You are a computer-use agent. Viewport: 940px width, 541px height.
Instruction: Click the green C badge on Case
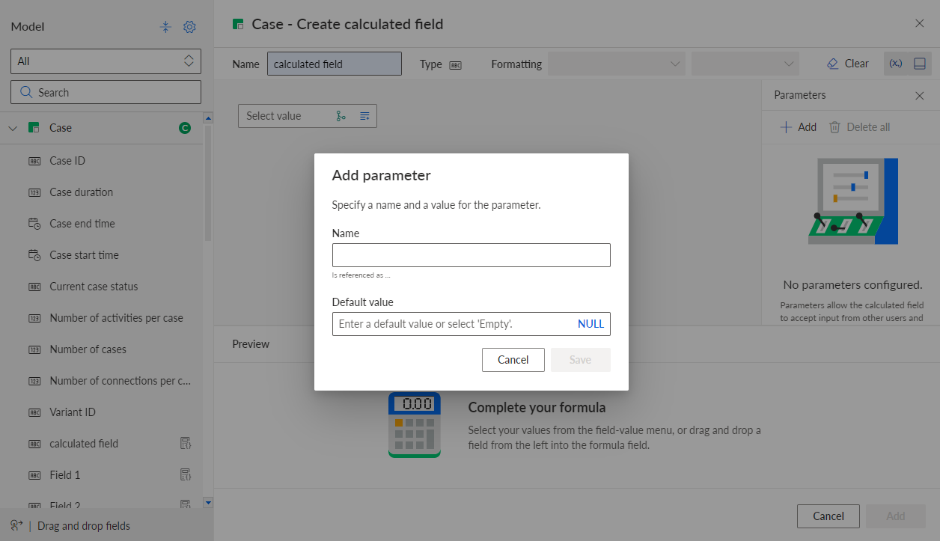185,128
